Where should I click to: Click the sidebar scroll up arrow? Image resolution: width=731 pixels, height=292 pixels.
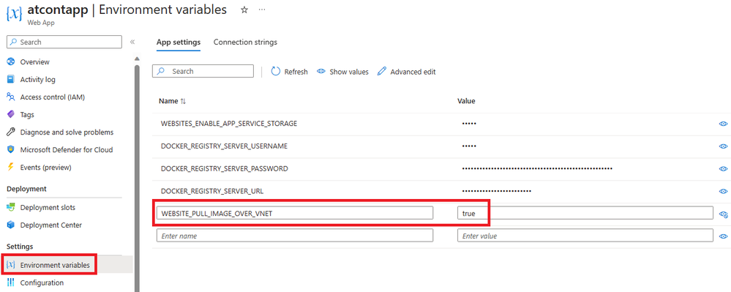(137, 59)
